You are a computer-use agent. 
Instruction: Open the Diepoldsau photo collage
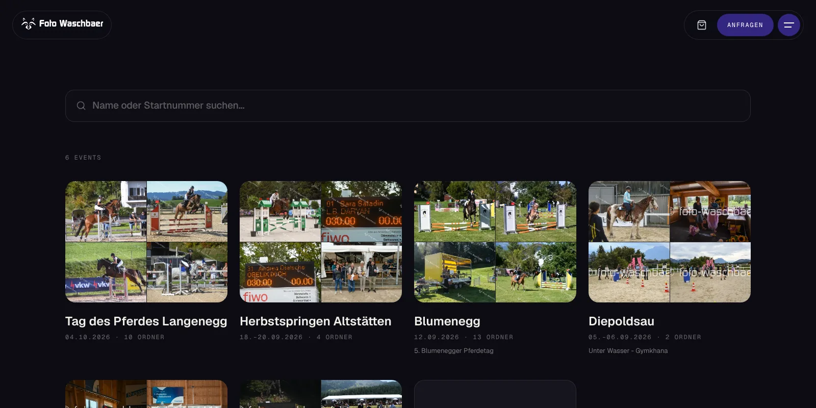tap(670, 242)
